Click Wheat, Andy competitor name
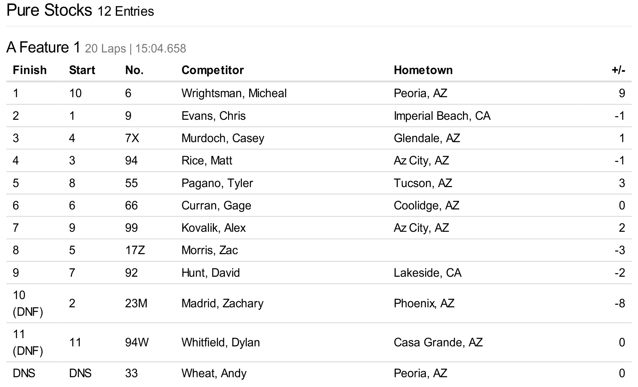Viewport: 638px width, 387px height. (214, 373)
